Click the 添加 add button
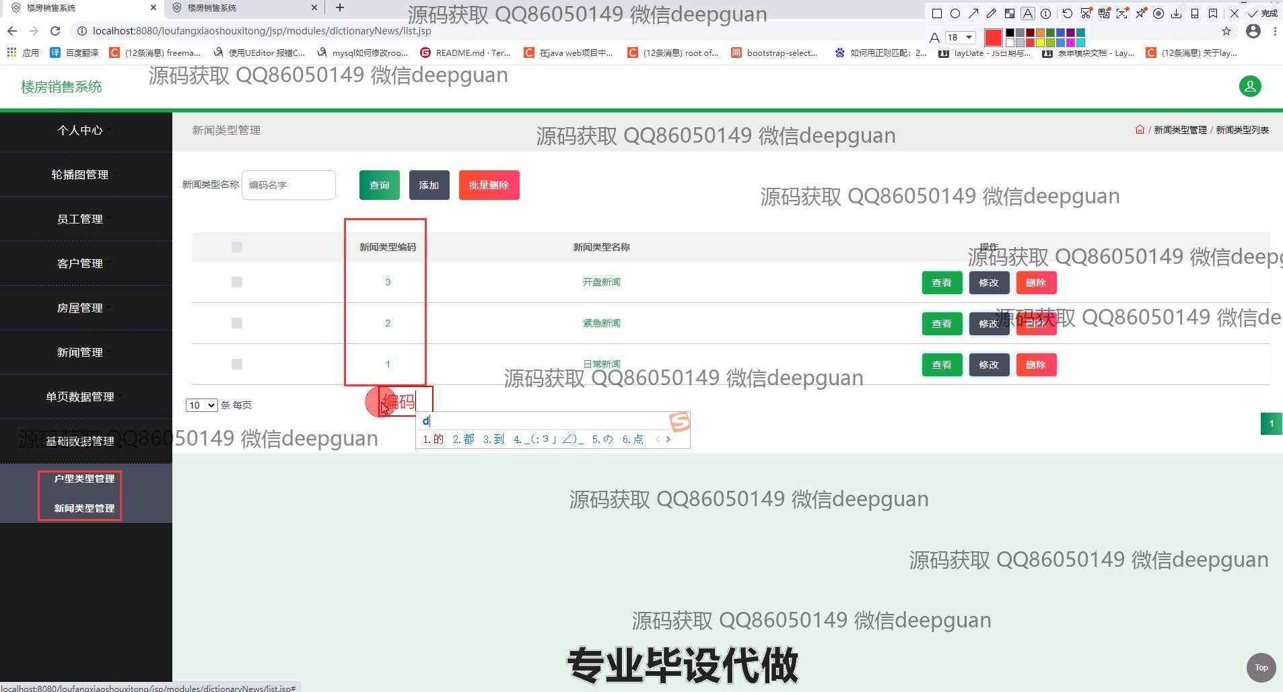The width and height of the screenshot is (1283, 692). (429, 185)
